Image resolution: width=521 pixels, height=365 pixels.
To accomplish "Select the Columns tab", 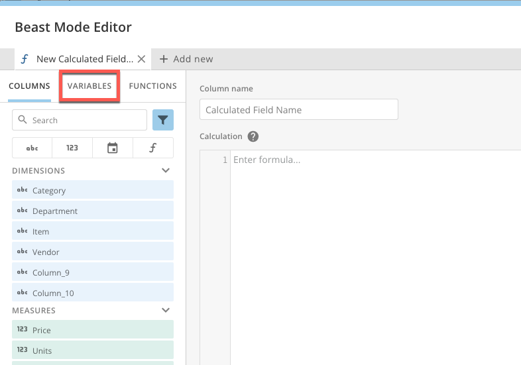I will click(x=29, y=86).
